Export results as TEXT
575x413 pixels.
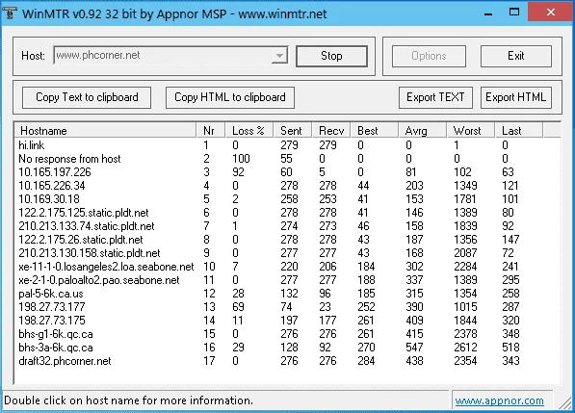[435, 97]
